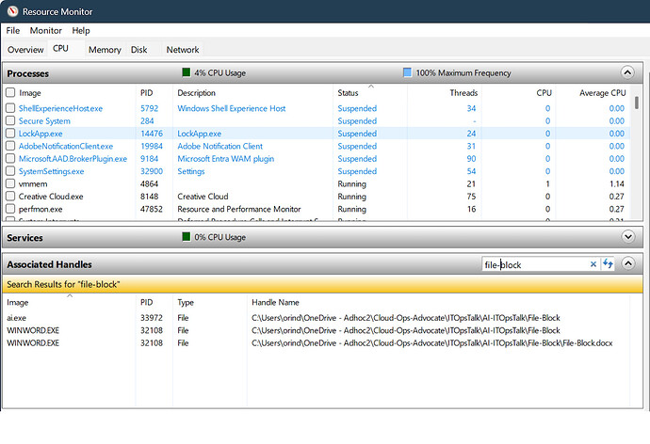The width and height of the screenshot is (650, 444).
Task: Expand the Services section
Action: pyautogui.click(x=627, y=236)
